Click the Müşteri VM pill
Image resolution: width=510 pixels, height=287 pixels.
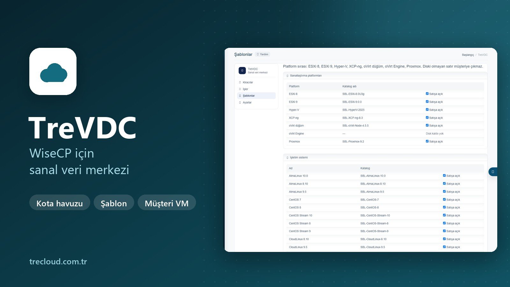click(x=167, y=202)
